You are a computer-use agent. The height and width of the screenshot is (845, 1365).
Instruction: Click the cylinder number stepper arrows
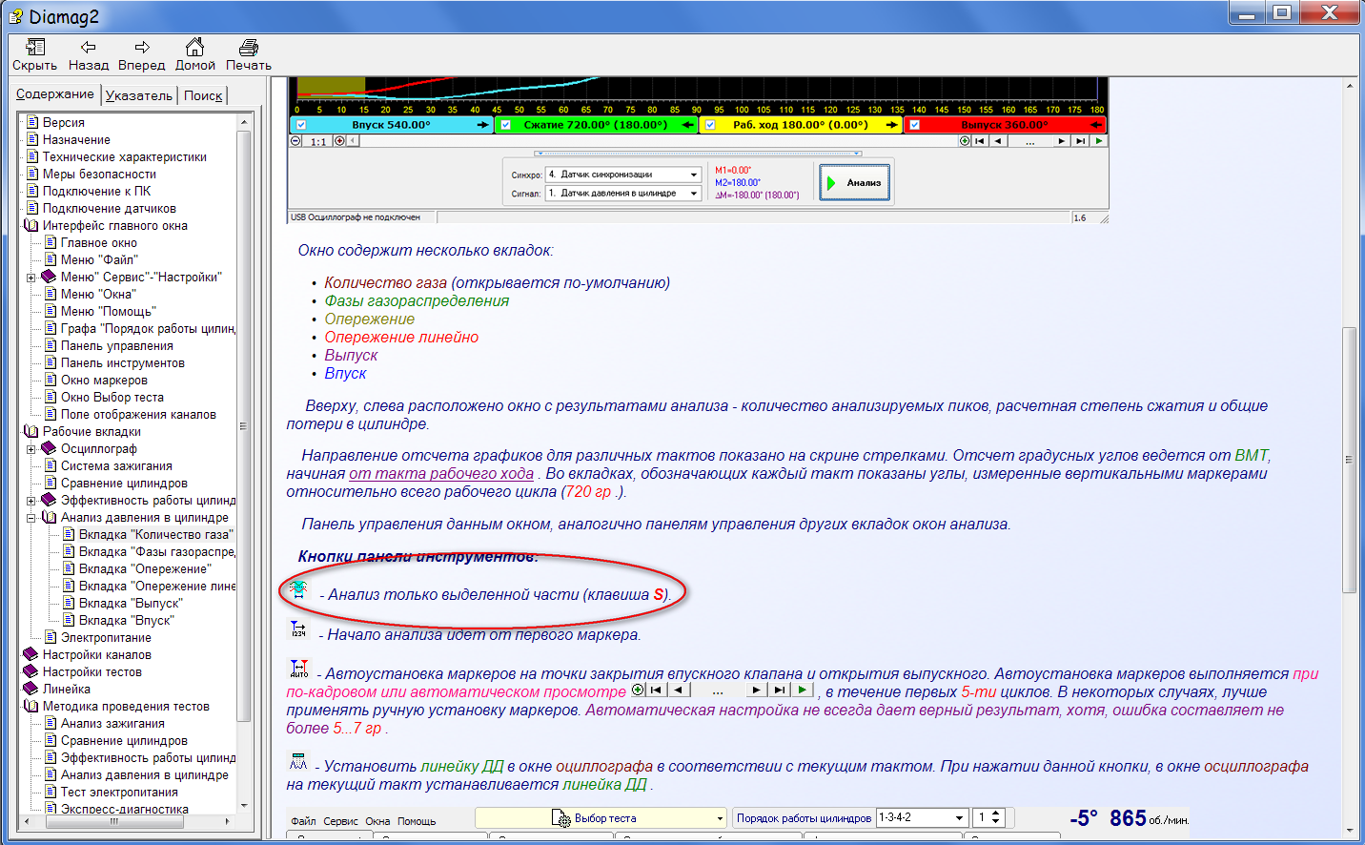coord(996,818)
